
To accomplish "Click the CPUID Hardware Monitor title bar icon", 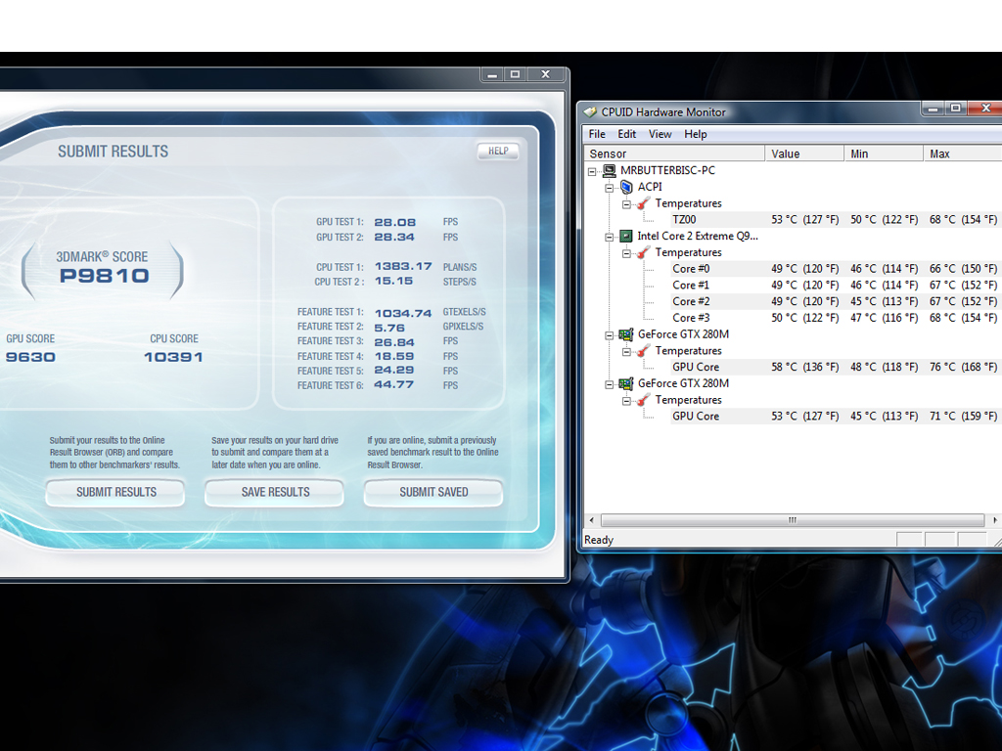I will pyautogui.click(x=590, y=112).
